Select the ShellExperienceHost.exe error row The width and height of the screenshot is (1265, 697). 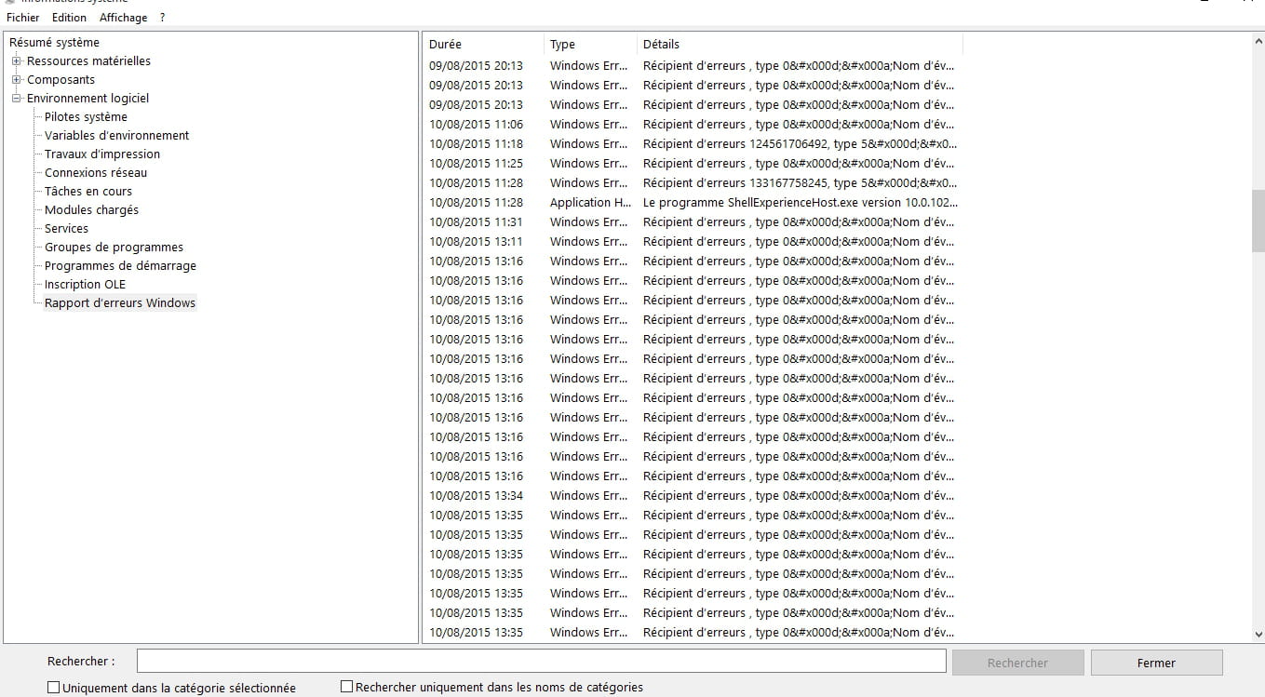(799, 202)
